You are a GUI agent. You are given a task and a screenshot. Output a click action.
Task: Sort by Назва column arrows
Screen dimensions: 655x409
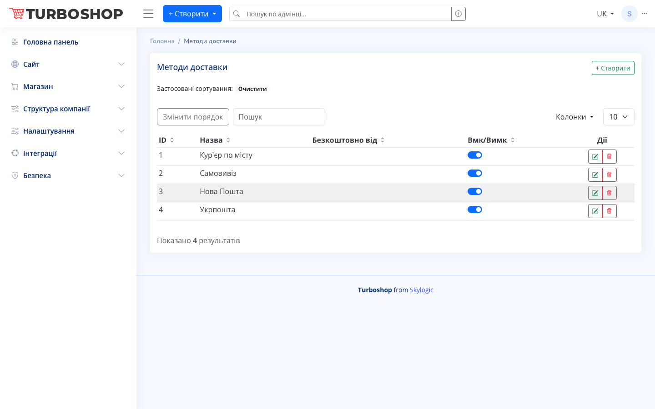(x=228, y=140)
